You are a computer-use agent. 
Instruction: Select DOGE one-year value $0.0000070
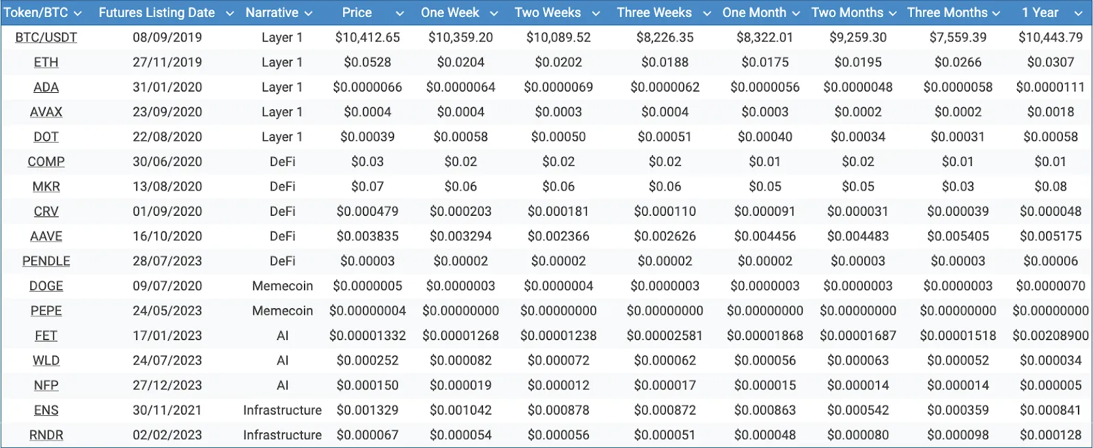pyautogui.click(x=1051, y=286)
